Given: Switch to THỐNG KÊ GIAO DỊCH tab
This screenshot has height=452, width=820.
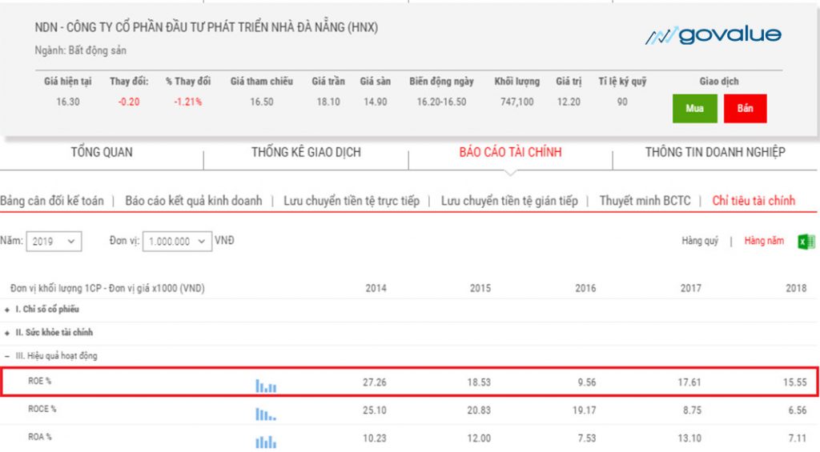Looking at the screenshot, I should (x=306, y=152).
